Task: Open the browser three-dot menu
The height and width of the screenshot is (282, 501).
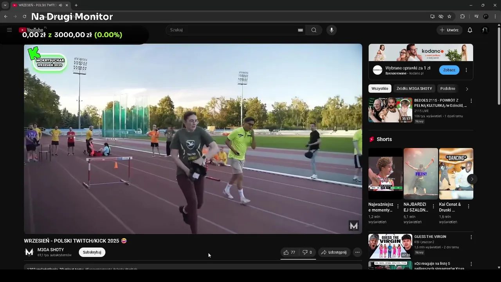Action: (495, 16)
